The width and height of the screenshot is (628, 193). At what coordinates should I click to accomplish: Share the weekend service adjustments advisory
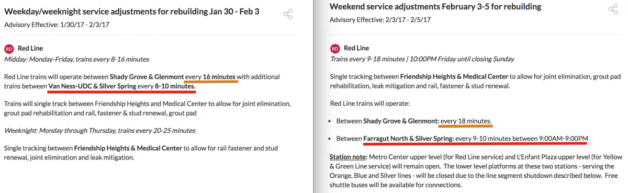(x=613, y=9)
